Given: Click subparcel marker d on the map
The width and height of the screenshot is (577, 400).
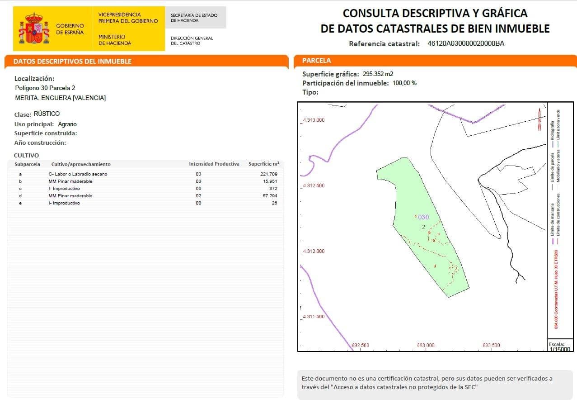Looking at the screenshot, I should [435, 267].
